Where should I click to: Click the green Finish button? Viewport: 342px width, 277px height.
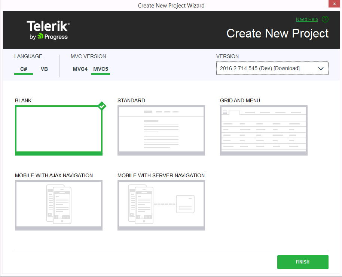pos(303,262)
